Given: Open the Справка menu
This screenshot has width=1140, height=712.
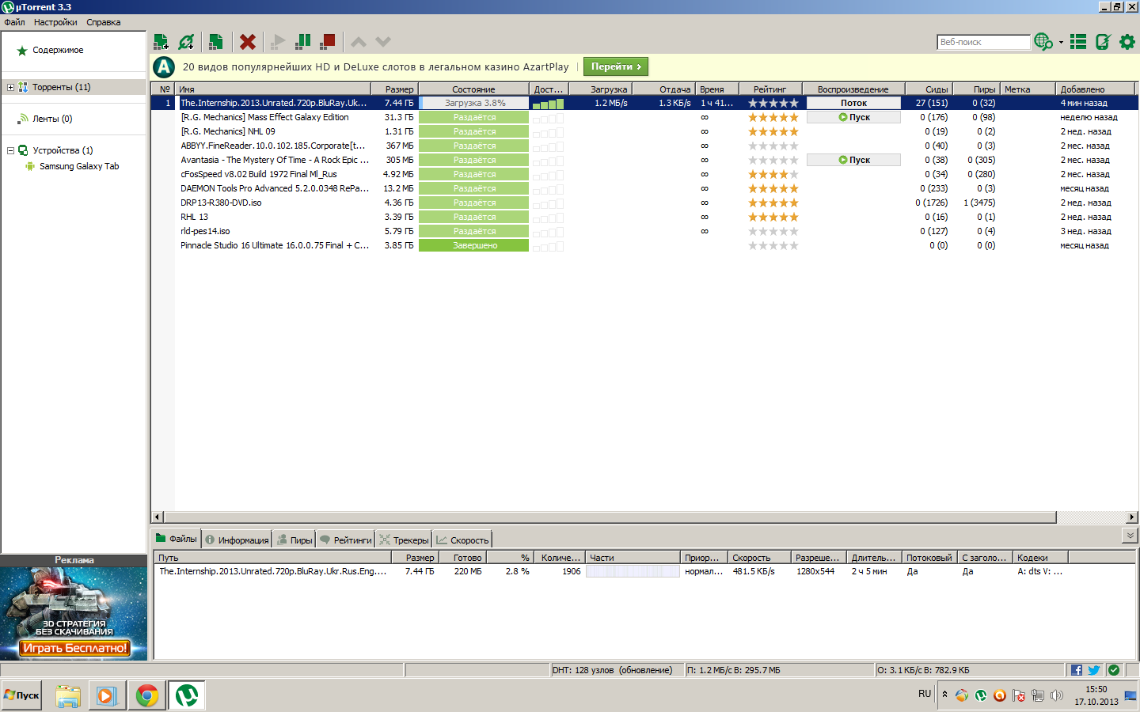Looking at the screenshot, I should (x=104, y=22).
